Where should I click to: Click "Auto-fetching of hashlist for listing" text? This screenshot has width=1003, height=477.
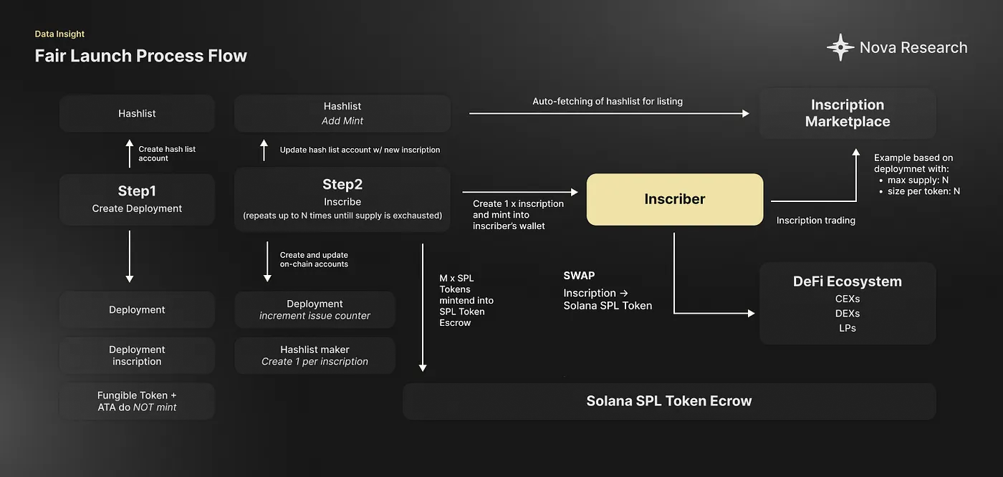[608, 101]
